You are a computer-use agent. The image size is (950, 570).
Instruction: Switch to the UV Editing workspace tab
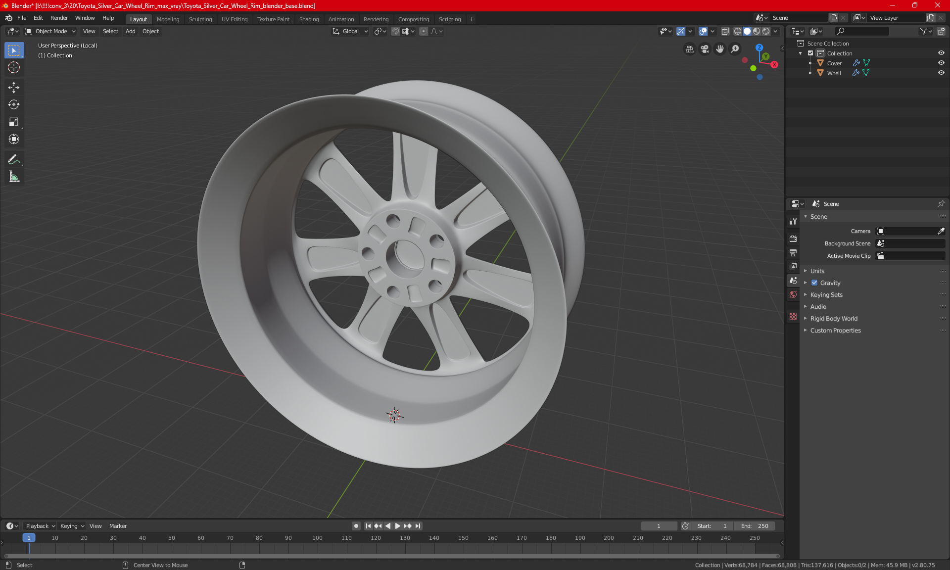(x=235, y=19)
